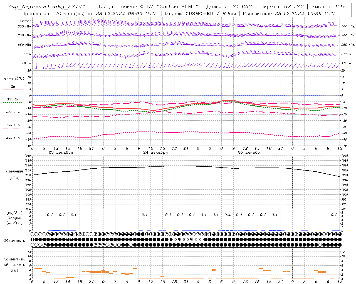Image resolution: width=356 pixels, height=284 pixels.
Task: Click the solid line sample under 2м legend
Action: [x=13, y=90]
